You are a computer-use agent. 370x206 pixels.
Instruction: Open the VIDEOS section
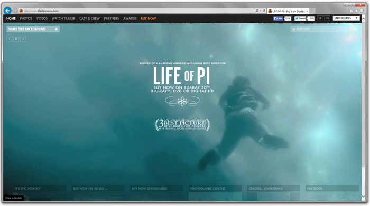click(42, 18)
